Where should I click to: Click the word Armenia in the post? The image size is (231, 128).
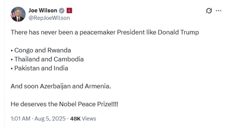pyautogui.click(x=98, y=86)
